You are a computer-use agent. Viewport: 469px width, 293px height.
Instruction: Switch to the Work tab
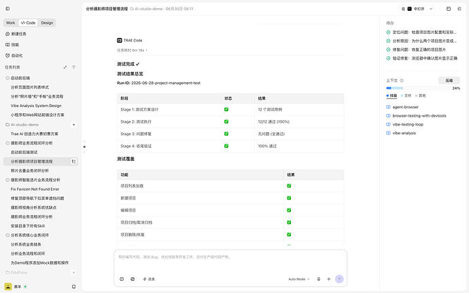click(x=10, y=22)
